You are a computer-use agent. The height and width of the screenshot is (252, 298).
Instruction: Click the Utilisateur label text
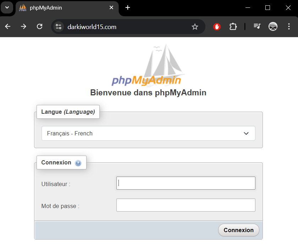[56, 184]
